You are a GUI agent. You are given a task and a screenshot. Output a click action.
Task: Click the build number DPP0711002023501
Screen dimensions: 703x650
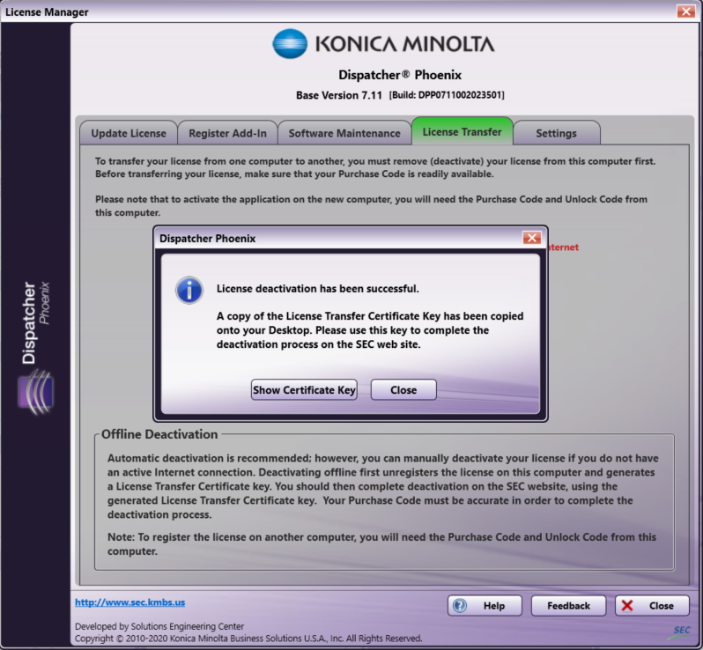click(x=447, y=95)
